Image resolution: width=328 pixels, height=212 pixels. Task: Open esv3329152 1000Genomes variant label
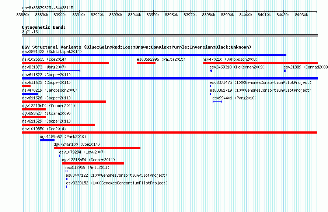pyautogui.click(x=117, y=183)
